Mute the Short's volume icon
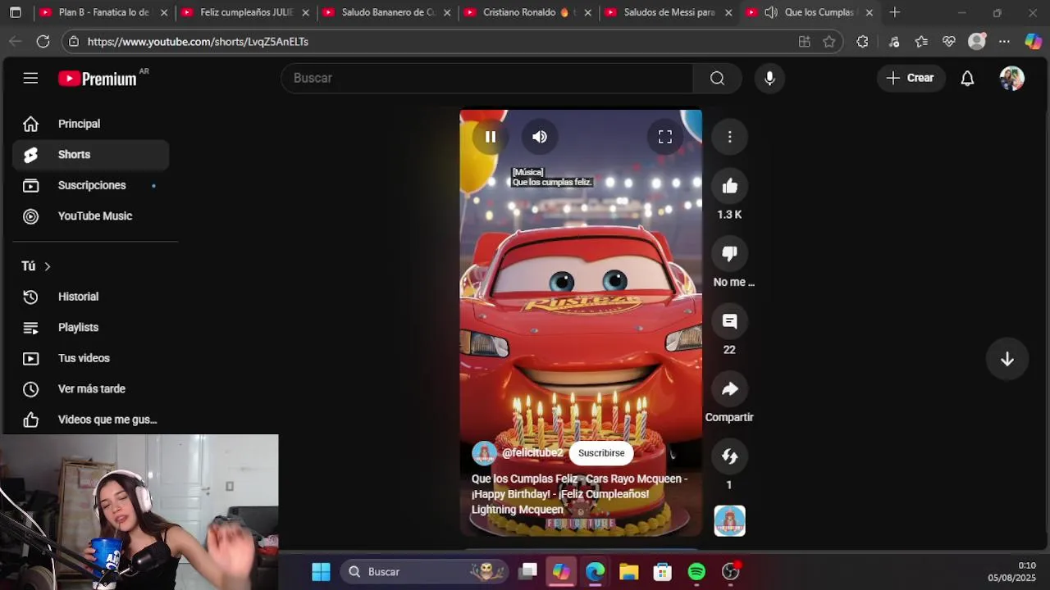 (x=539, y=137)
